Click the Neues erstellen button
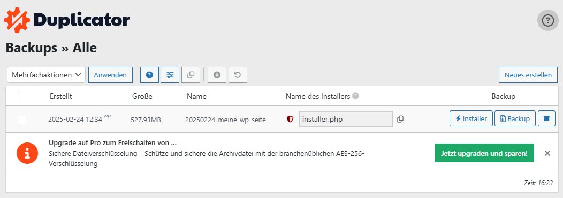563x198 pixels. 528,75
